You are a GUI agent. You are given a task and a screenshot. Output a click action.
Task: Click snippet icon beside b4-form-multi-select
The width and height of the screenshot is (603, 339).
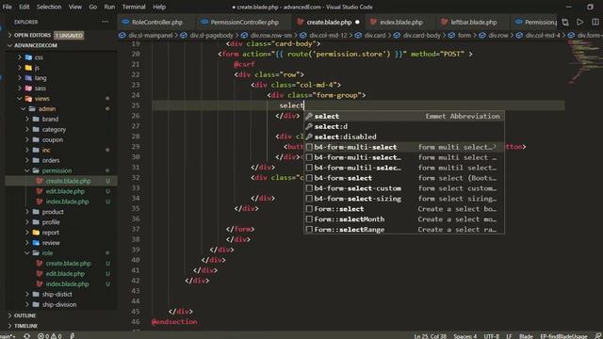tap(309, 147)
